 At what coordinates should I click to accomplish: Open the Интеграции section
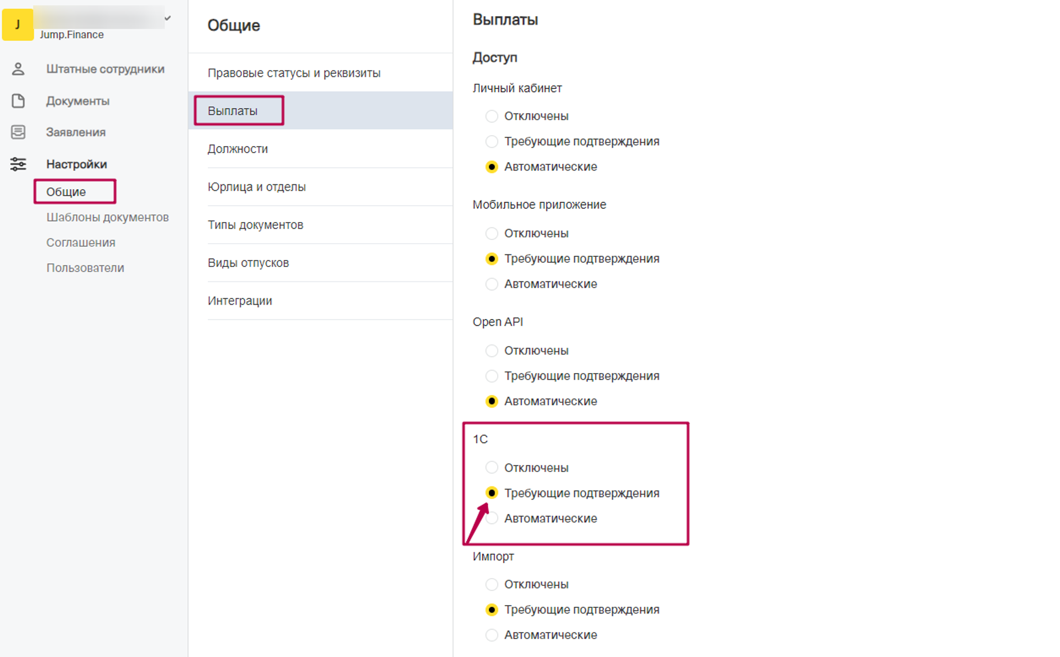pyautogui.click(x=240, y=301)
